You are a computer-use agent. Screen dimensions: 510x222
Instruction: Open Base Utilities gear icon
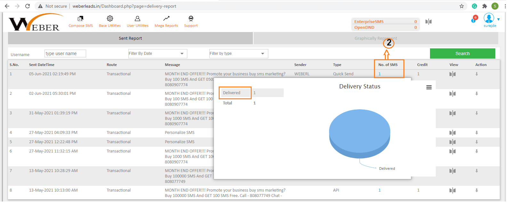point(110,19)
